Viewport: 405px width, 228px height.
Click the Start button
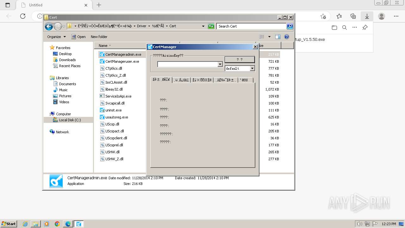(9, 224)
